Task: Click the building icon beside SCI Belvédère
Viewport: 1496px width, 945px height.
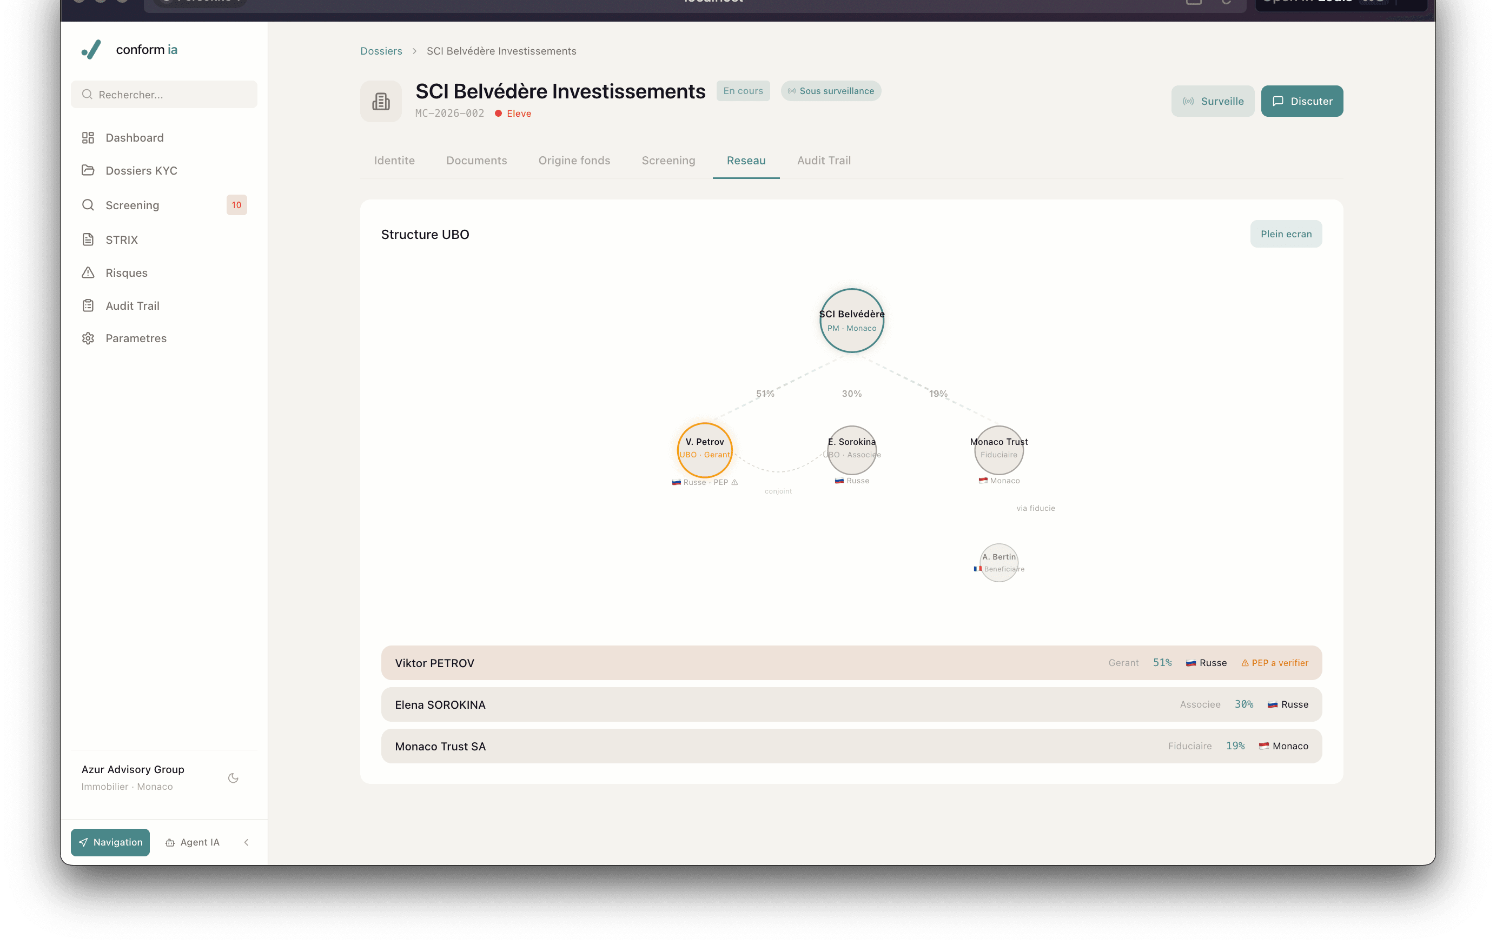Action: (380, 101)
